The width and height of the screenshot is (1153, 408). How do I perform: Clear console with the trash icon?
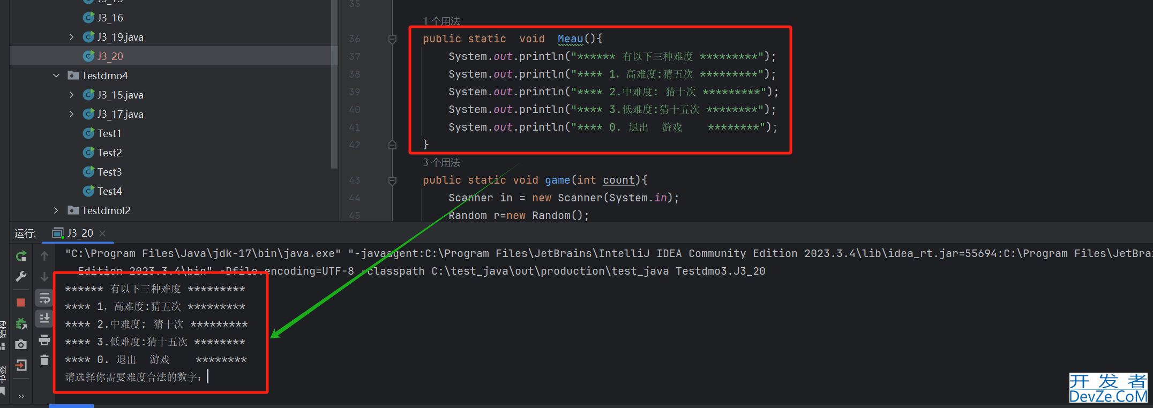[x=44, y=360]
